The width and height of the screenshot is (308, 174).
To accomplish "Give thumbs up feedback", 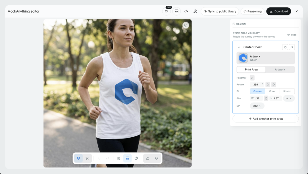I will 148,158.
